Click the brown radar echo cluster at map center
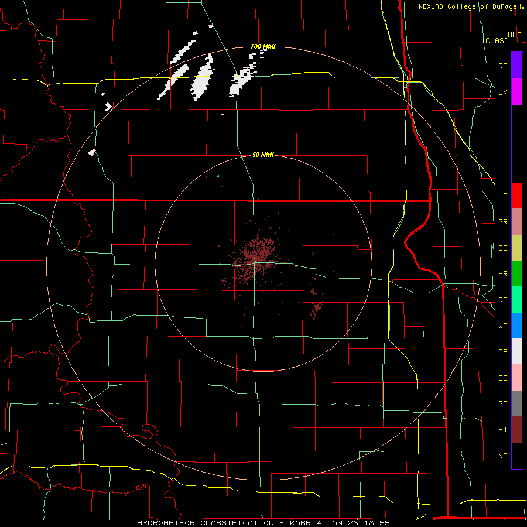Image resolution: width=527 pixels, height=527 pixels. click(x=256, y=259)
